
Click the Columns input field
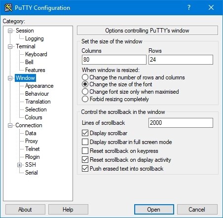[x=114, y=60]
